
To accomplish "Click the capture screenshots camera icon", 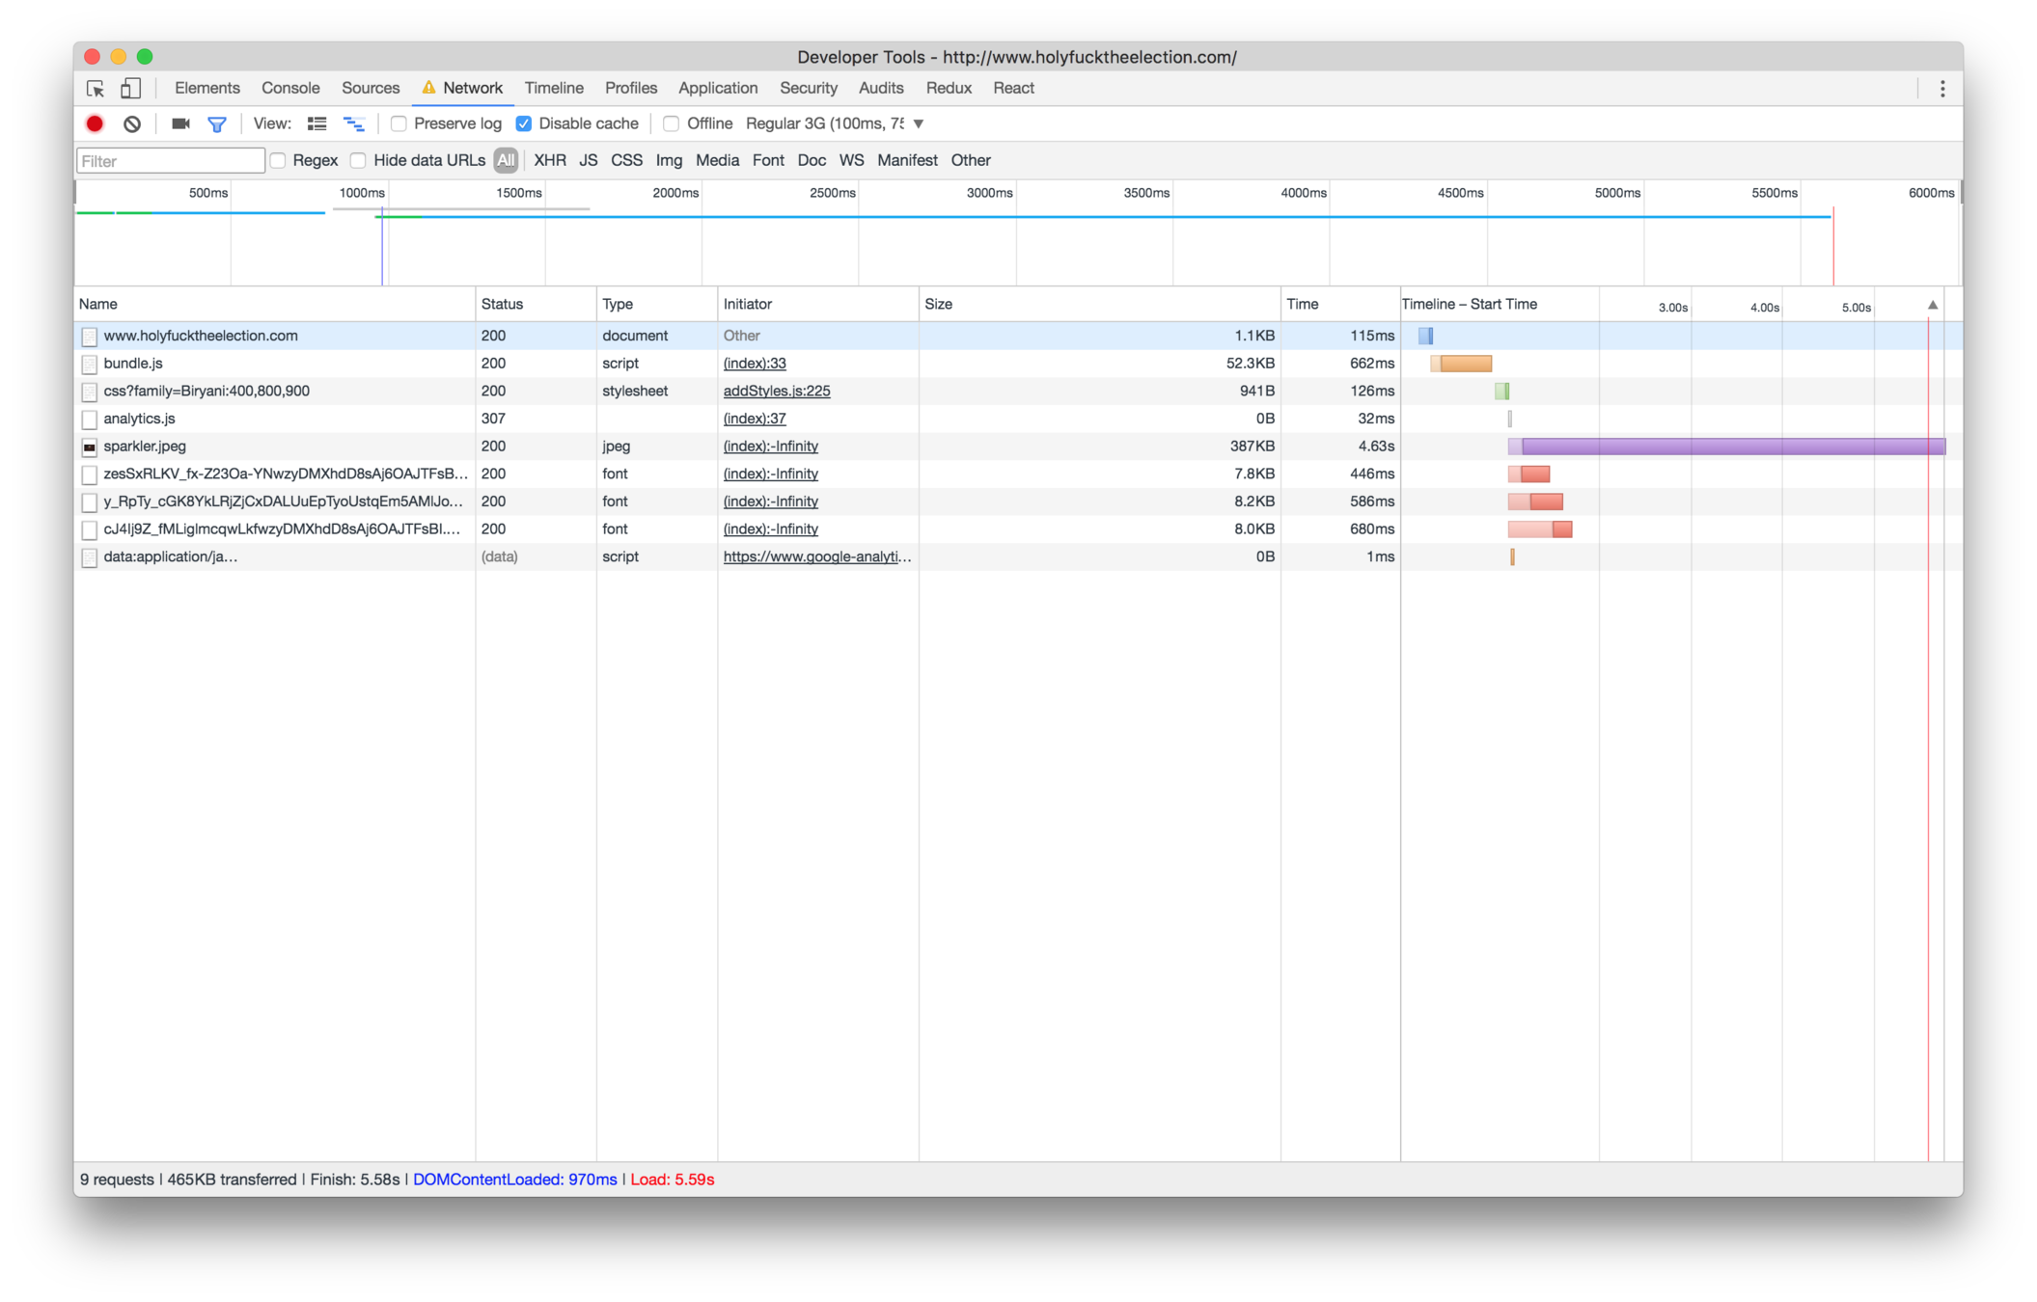I will [180, 123].
